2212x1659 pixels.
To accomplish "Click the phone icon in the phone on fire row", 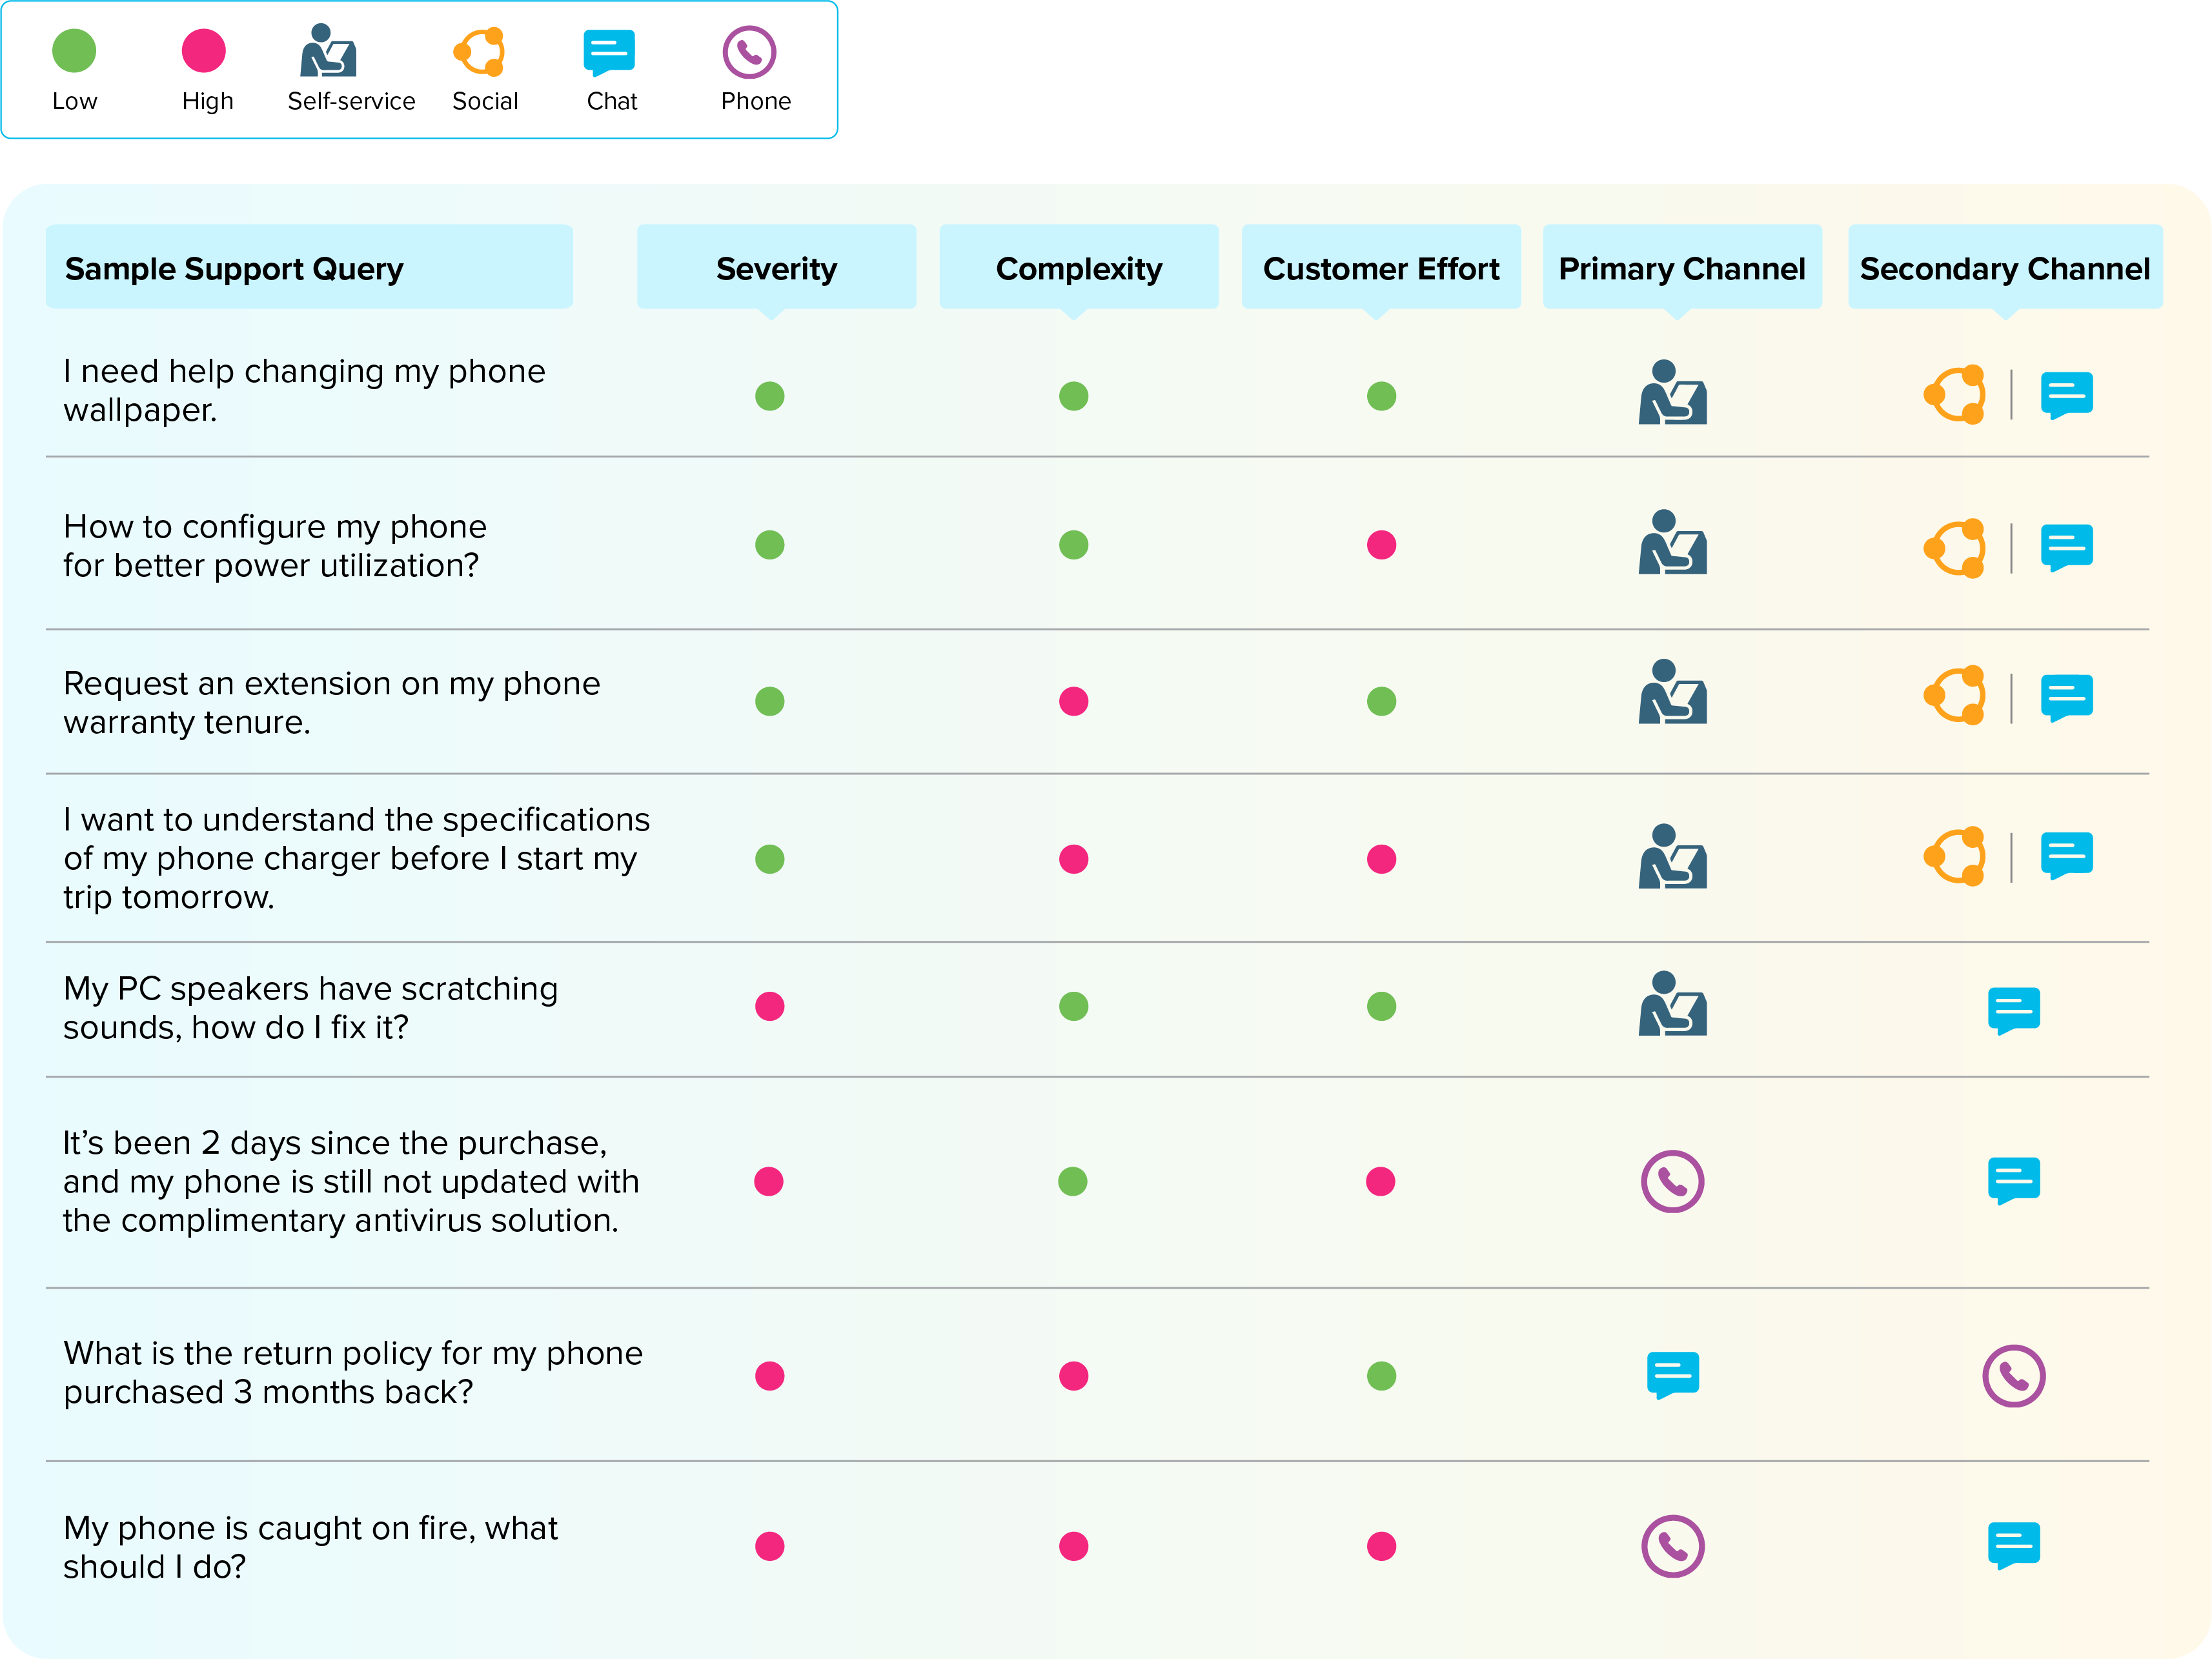I will [1672, 1546].
